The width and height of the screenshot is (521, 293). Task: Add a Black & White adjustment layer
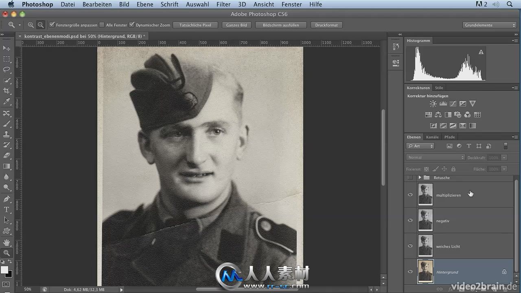(x=448, y=115)
